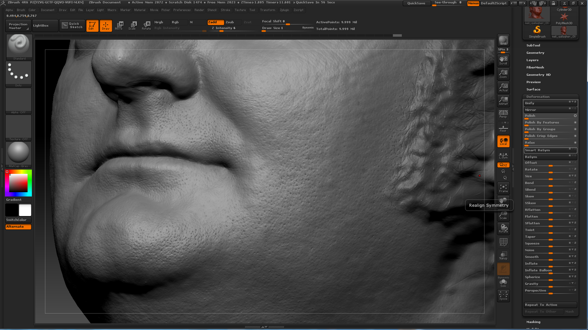
Task: Expand the Geometry panel
Action: [535, 53]
